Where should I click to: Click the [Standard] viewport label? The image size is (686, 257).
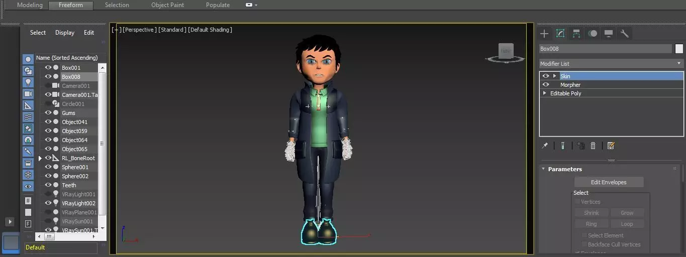[x=172, y=30]
